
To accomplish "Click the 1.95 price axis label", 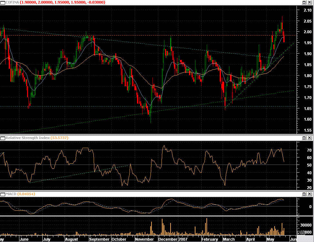I will point(308,43).
